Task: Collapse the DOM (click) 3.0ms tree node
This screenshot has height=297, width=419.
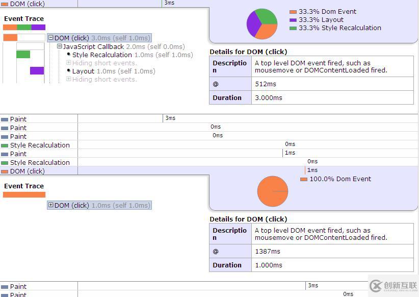Action: (x=51, y=38)
